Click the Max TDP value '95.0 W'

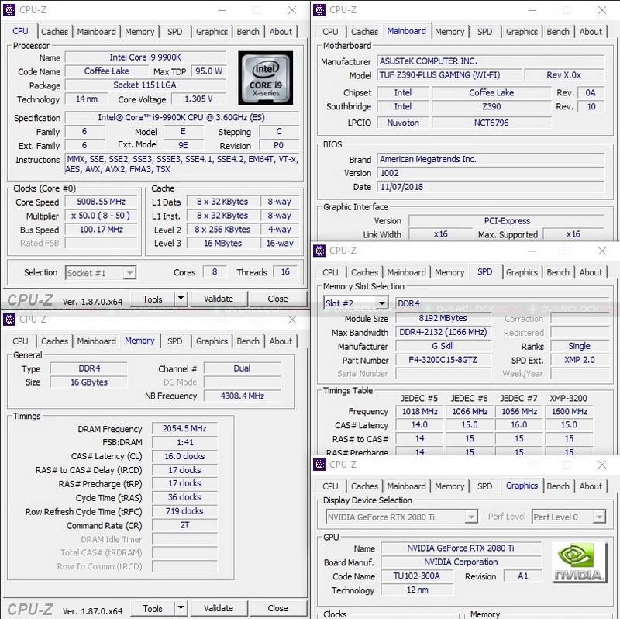coord(208,71)
